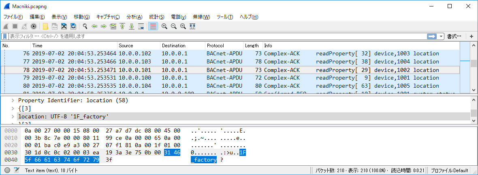The height and width of the screenshot is (175, 478).
Task: Sort by the Info column header
Action: coord(361,46)
